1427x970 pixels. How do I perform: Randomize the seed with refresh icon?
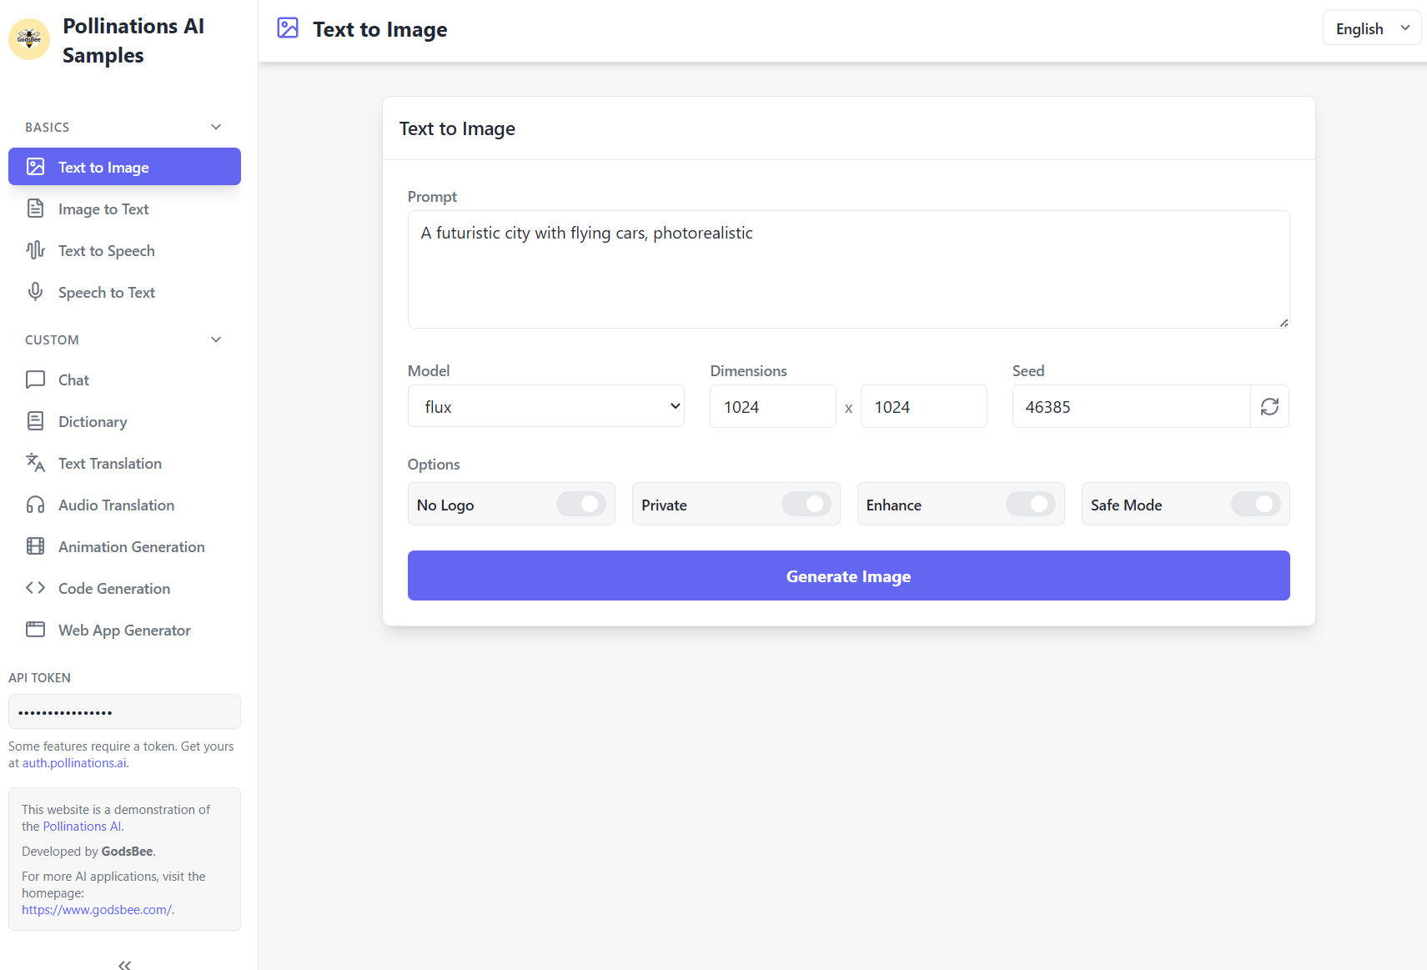point(1269,406)
